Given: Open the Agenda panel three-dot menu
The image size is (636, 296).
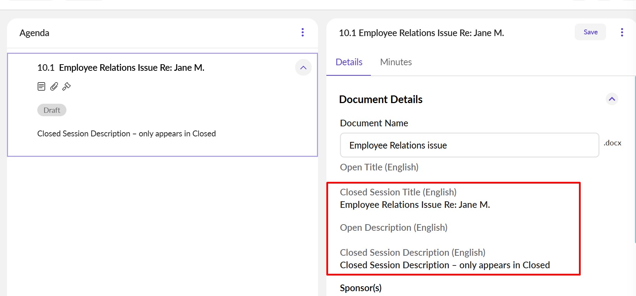Looking at the screenshot, I should click(x=302, y=32).
